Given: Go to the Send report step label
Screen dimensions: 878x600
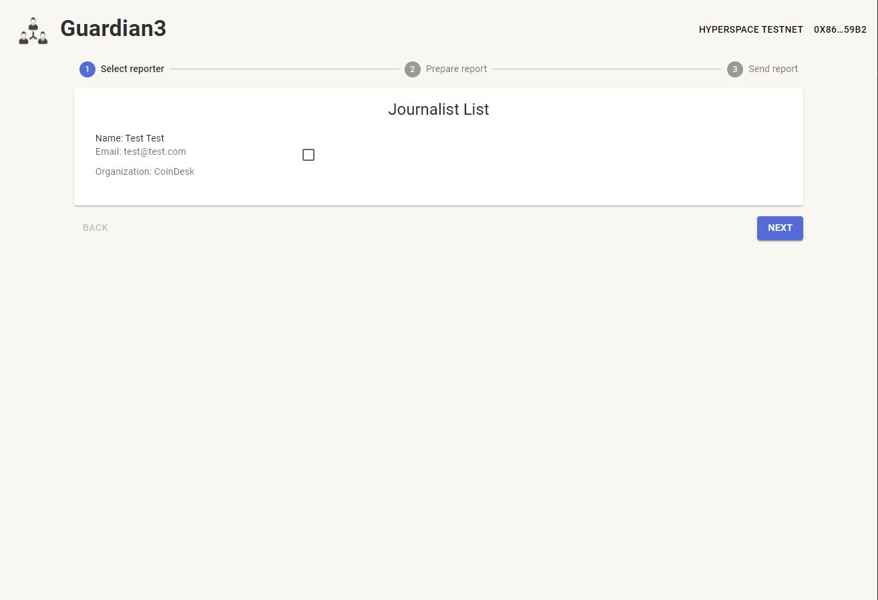Looking at the screenshot, I should pyautogui.click(x=773, y=69).
